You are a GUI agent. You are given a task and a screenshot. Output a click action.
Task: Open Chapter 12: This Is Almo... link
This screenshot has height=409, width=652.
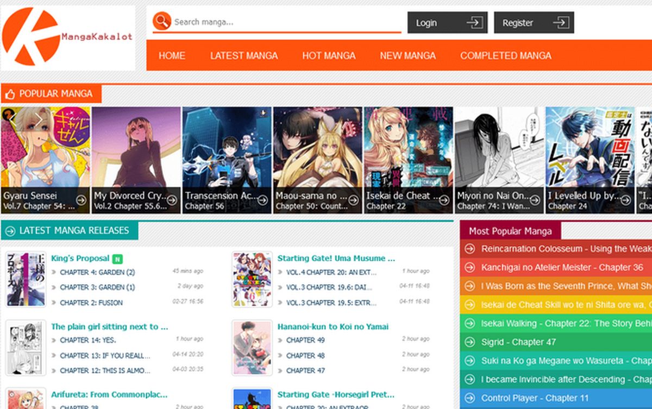[105, 371]
